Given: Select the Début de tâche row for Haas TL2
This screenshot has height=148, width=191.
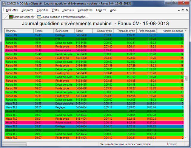Looking at the screenshot, I should (x=94, y=104).
